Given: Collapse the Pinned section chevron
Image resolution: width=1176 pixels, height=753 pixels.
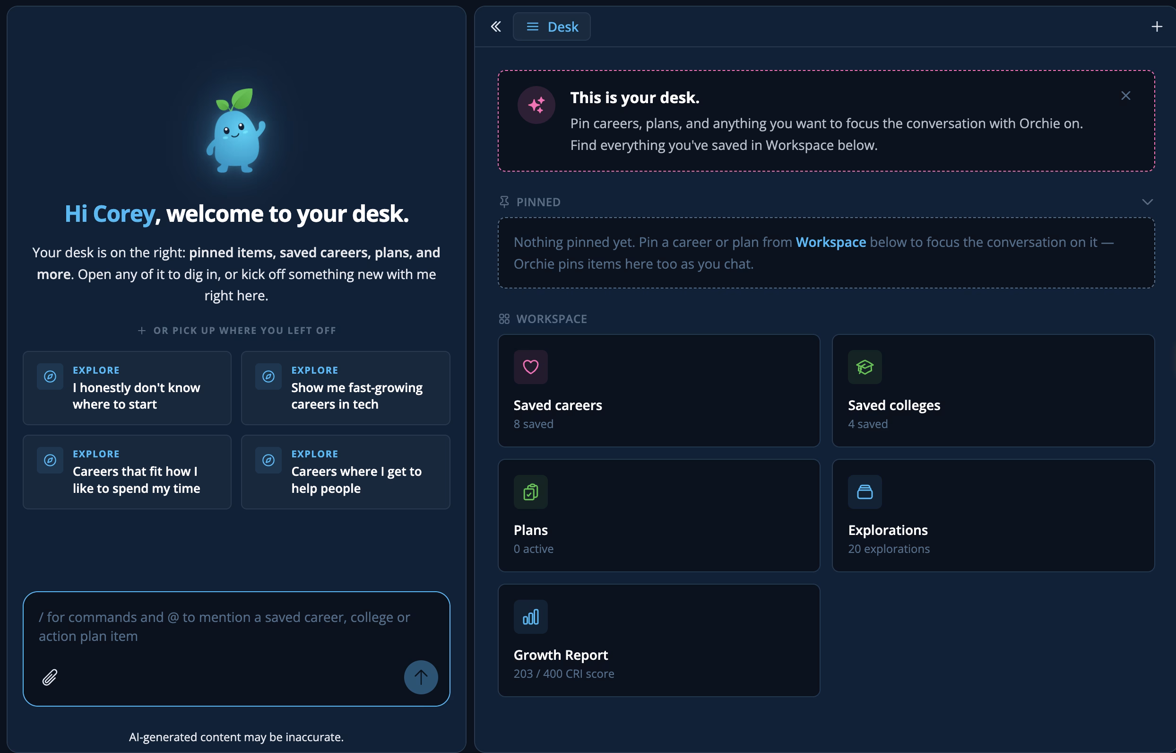Looking at the screenshot, I should [1147, 202].
